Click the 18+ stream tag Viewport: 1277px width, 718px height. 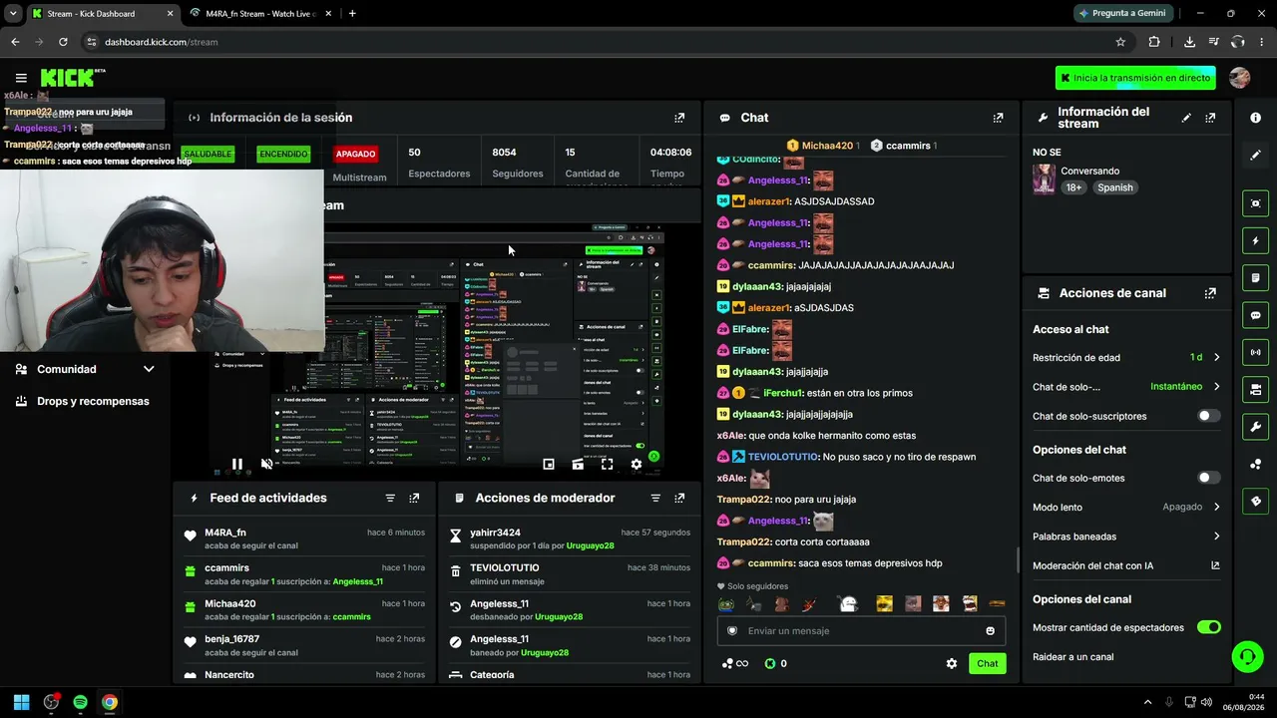pyautogui.click(x=1073, y=187)
